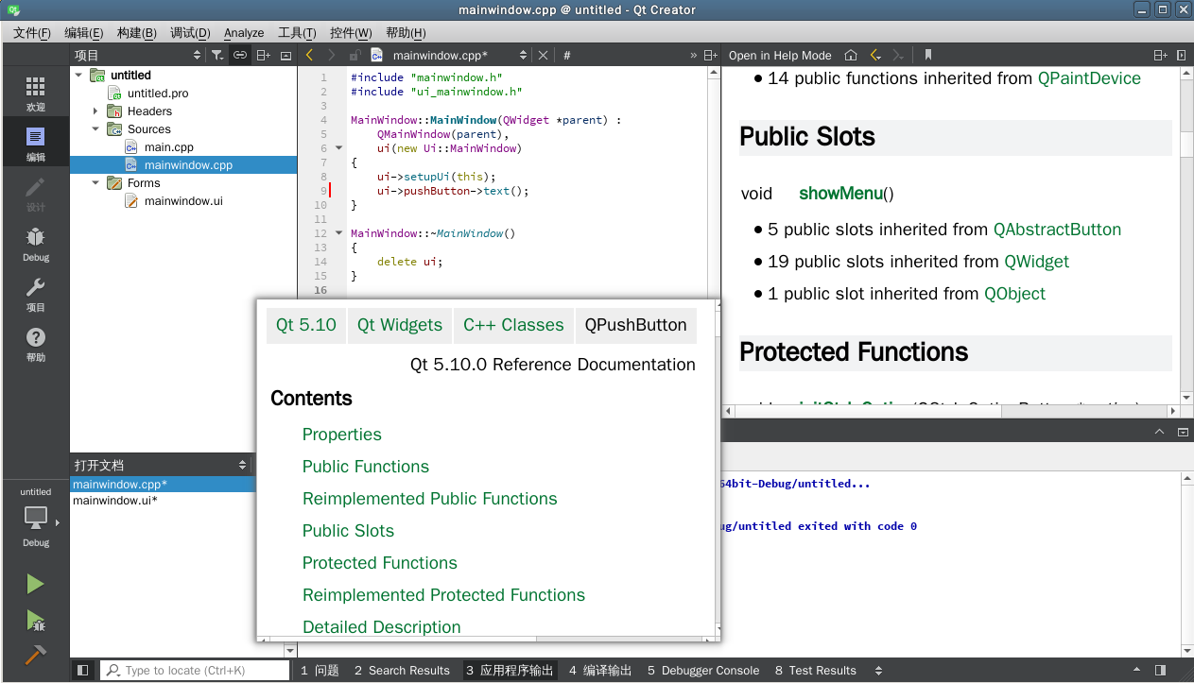Viewport: 1194px width, 683px height.
Task: Click Open in Help Mode button
Action: 780,56
